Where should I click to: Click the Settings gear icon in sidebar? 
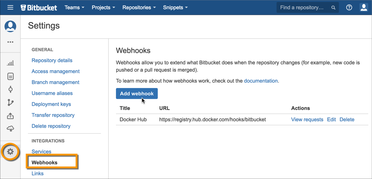point(10,152)
